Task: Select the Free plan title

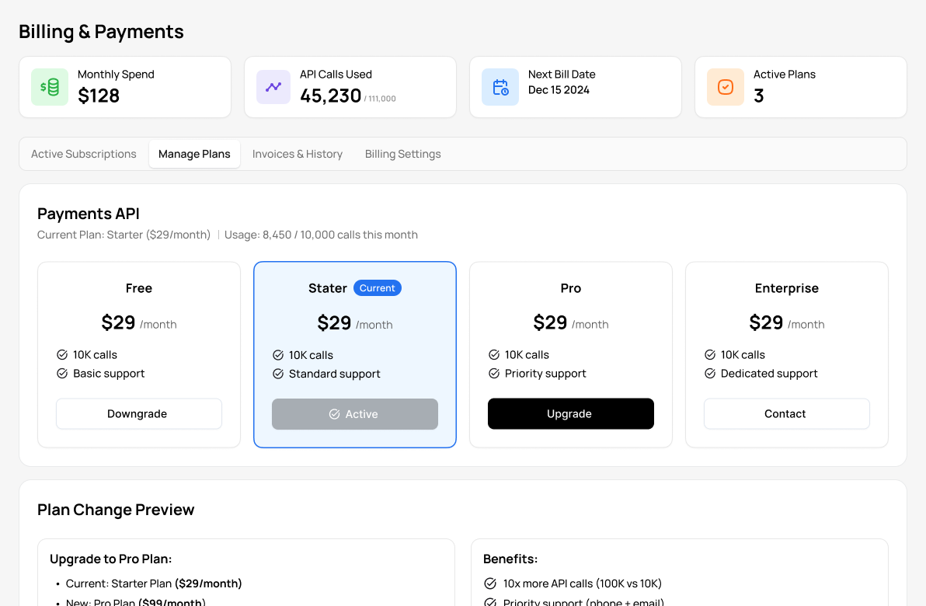Action: [x=139, y=288]
